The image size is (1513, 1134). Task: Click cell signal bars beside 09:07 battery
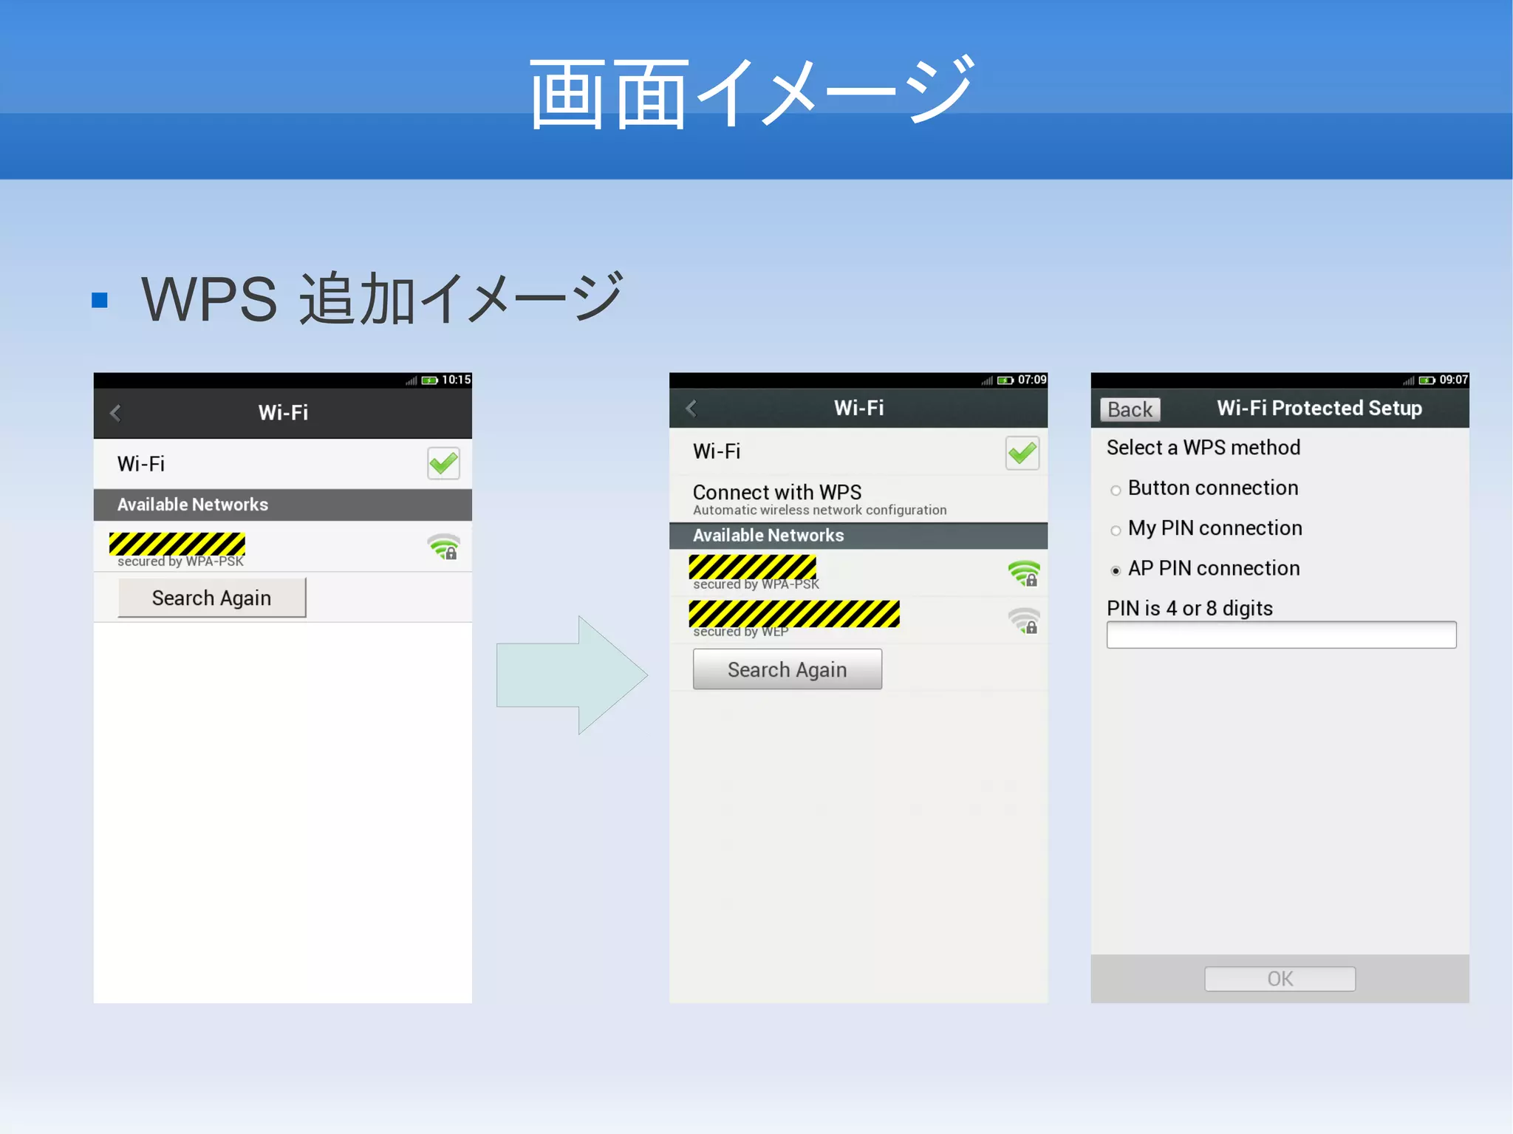click(1408, 380)
